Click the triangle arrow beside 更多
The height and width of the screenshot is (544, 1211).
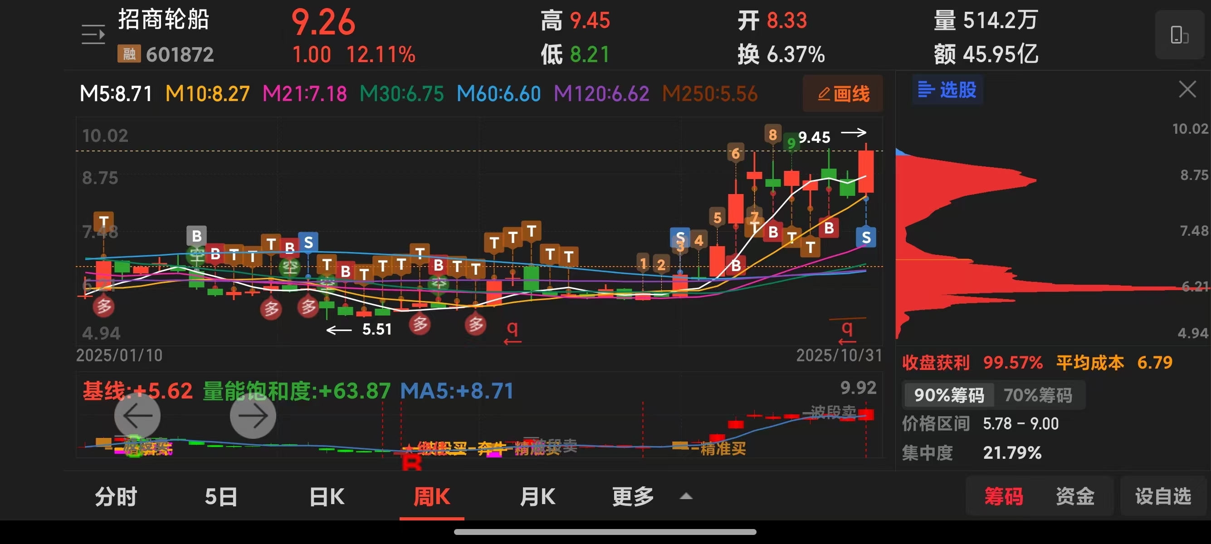(x=686, y=496)
